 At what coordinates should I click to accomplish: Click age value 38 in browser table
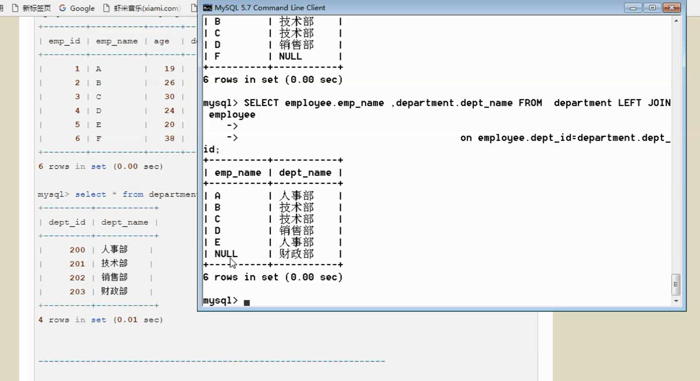169,138
